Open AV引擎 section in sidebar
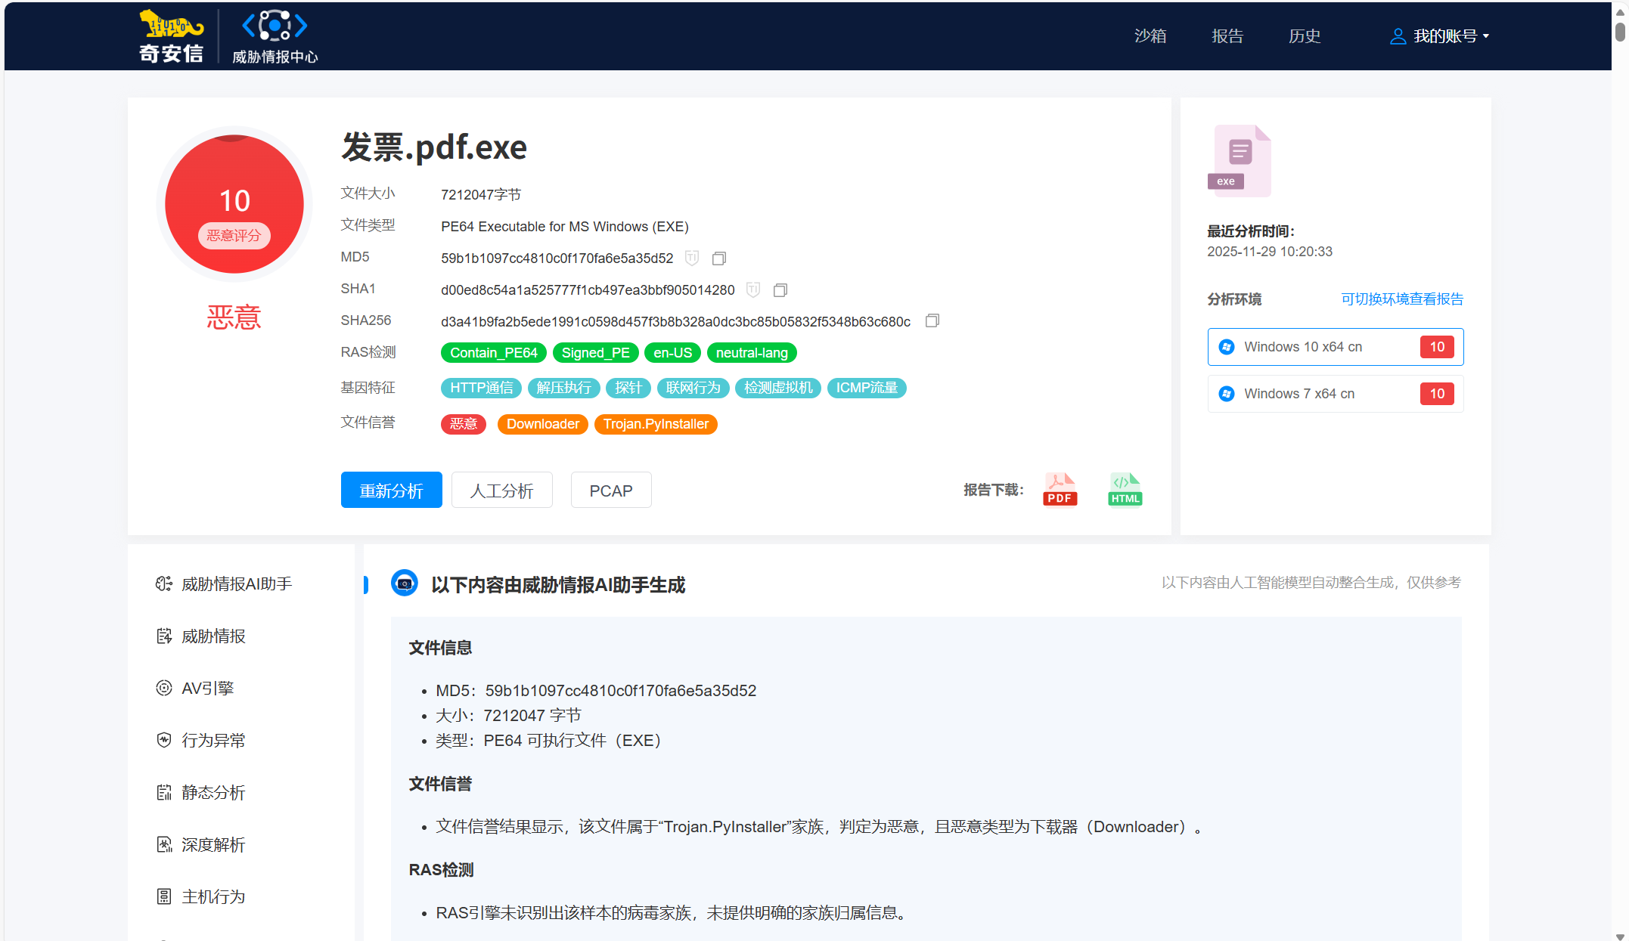 pyautogui.click(x=207, y=689)
